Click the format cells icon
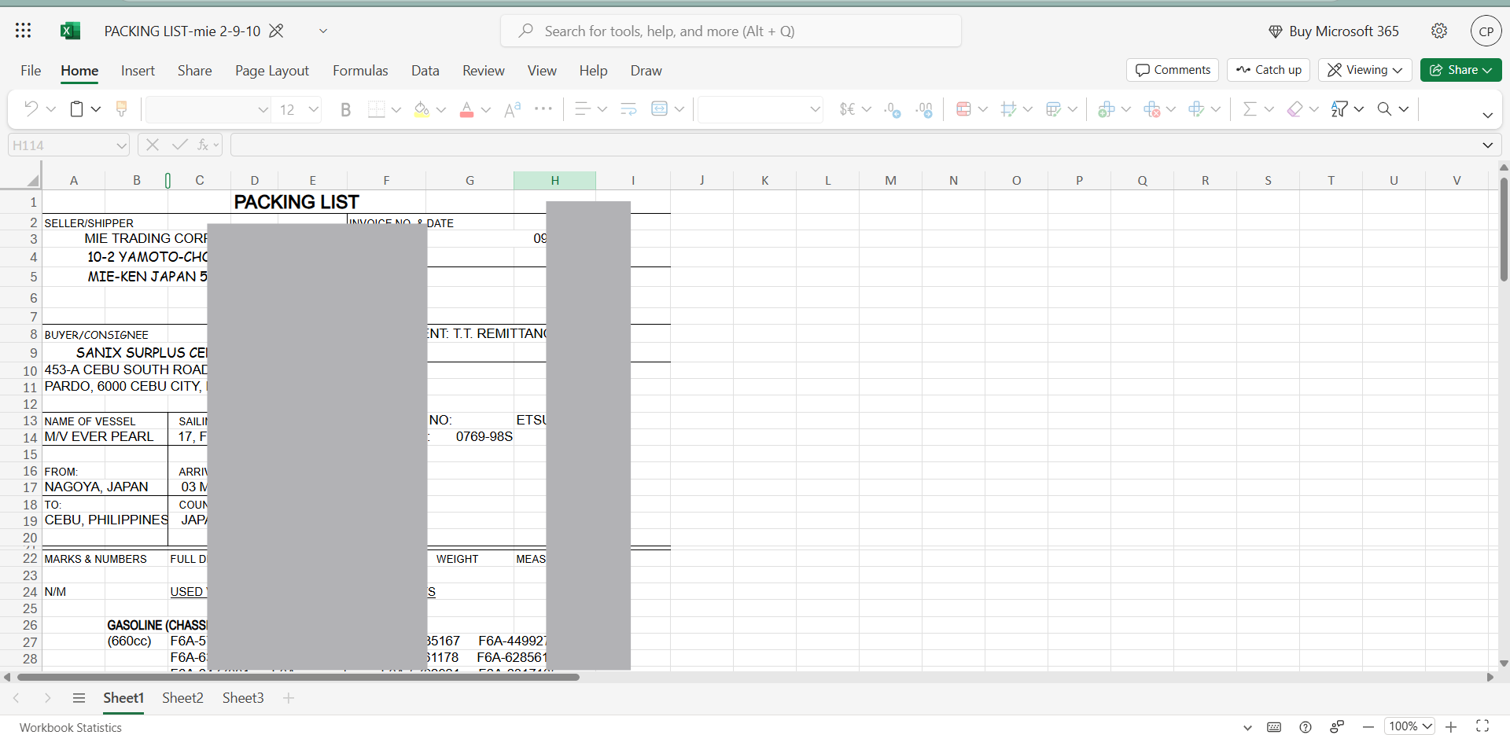1510x735 pixels. coord(1197,109)
